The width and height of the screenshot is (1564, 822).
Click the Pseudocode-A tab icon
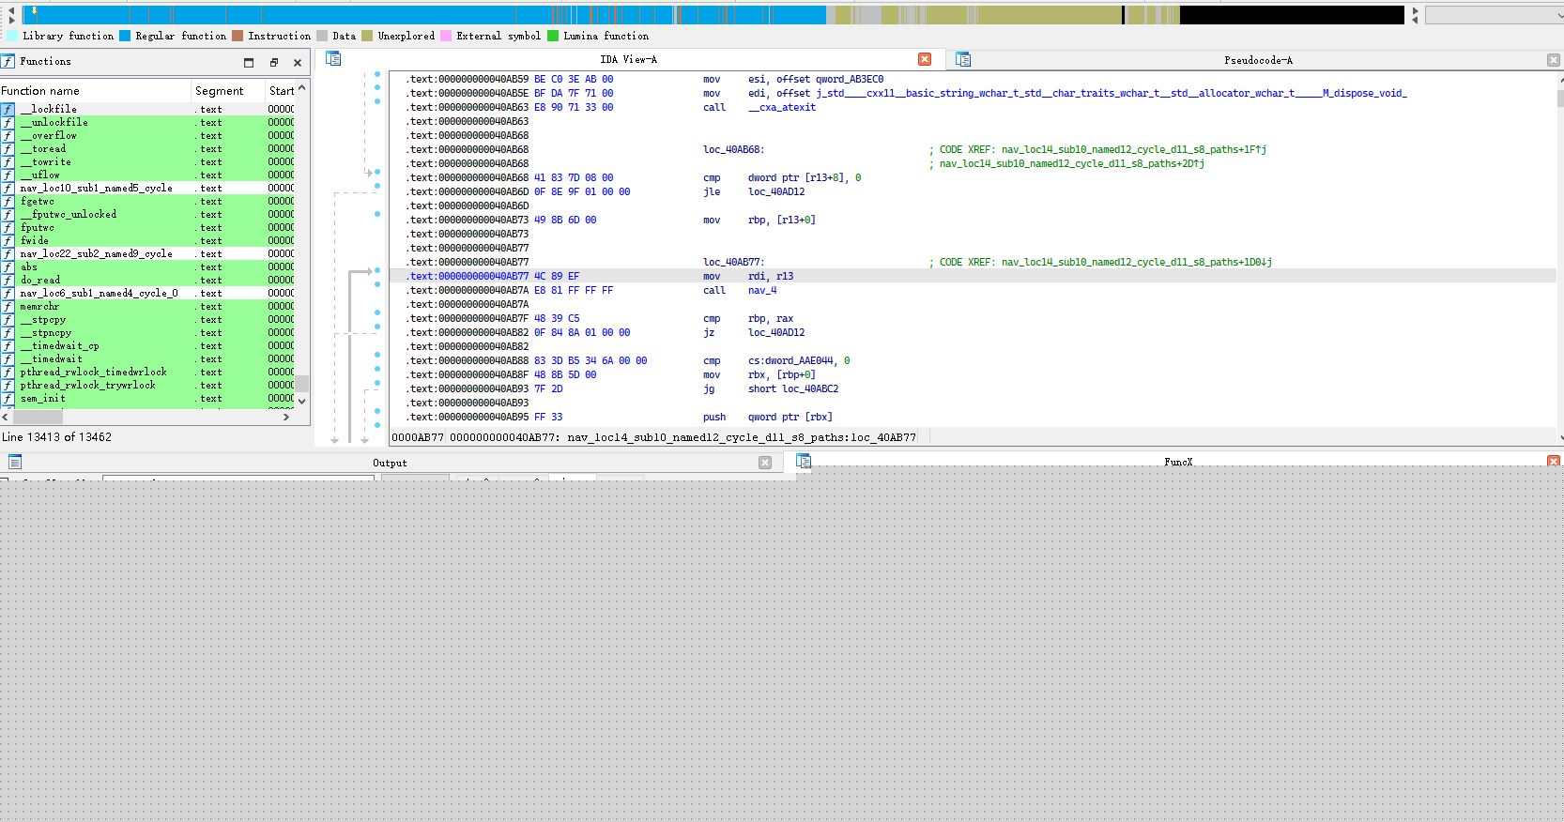(x=962, y=59)
